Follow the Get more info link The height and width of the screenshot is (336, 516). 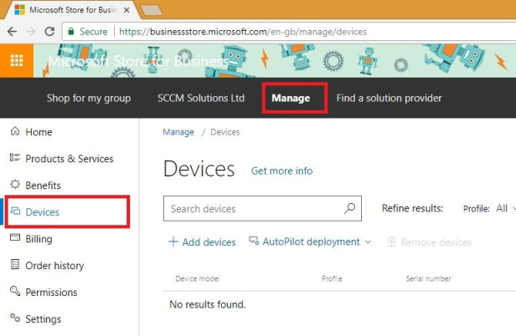point(281,171)
